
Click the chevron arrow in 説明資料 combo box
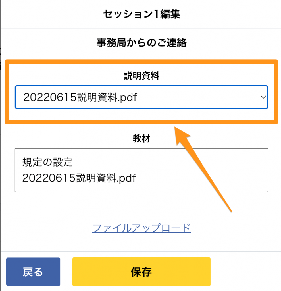tap(263, 97)
